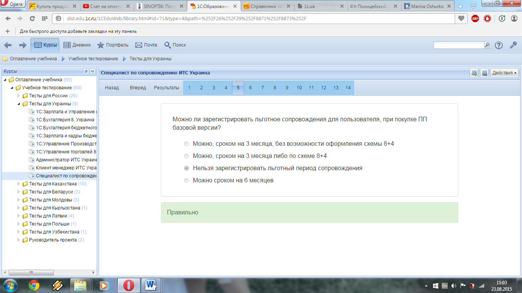Screen dimensions: 522x293
Task: Click the magnifier icon of the search field
Action: [487, 45]
